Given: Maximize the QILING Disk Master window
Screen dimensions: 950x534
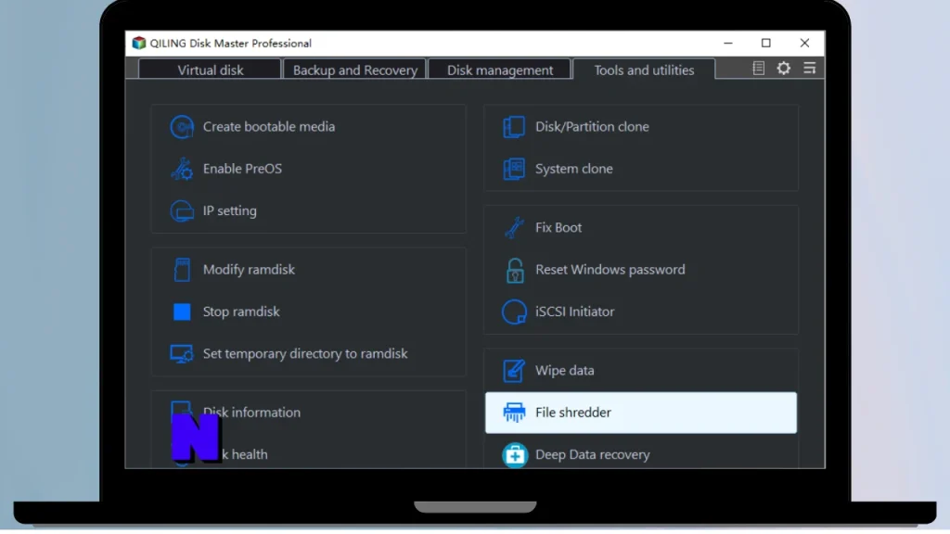Looking at the screenshot, I should point(765,43).
